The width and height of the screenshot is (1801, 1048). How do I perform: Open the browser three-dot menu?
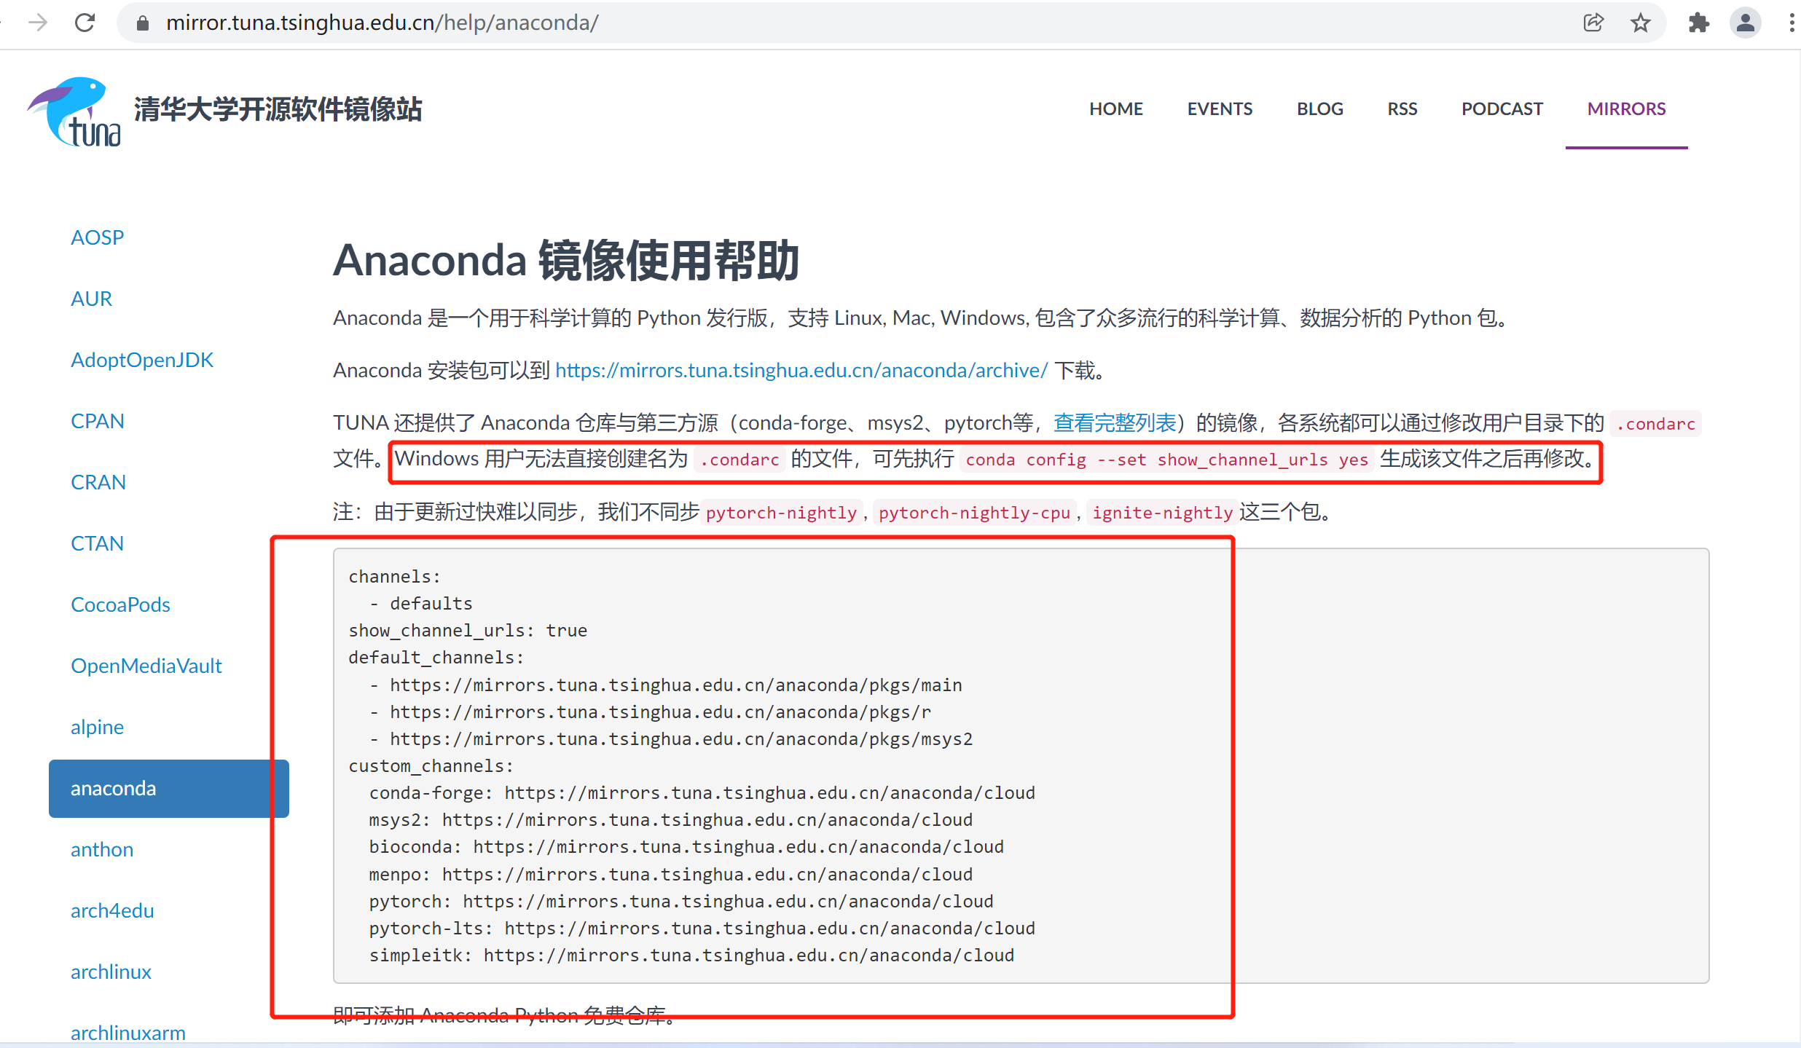pyautogui.click(x=1792, y=23)
